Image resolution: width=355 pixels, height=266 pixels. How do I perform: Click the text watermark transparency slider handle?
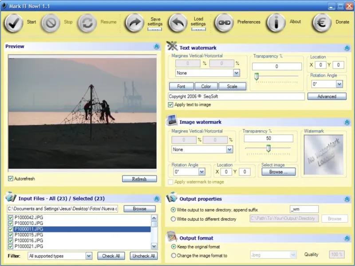click(256, 76)
